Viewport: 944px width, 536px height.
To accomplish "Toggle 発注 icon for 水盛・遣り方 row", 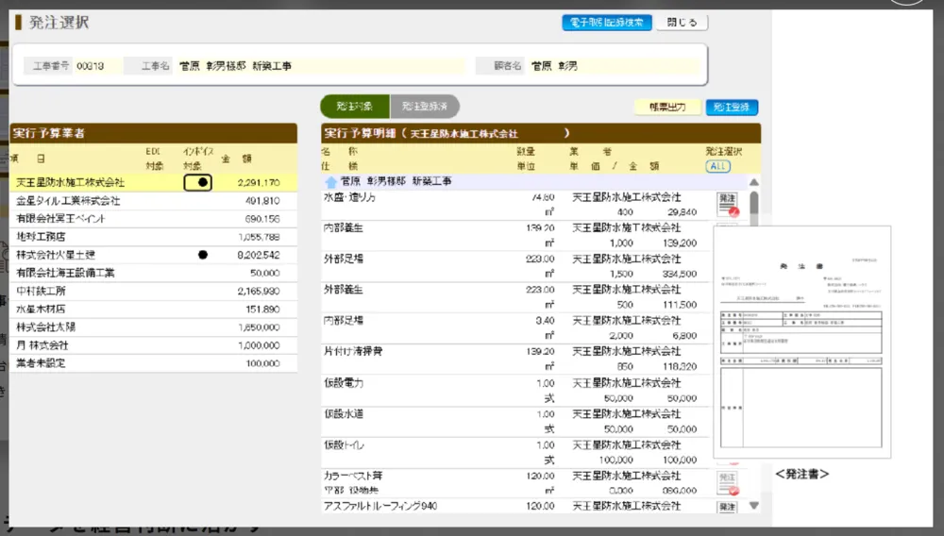I will point(727,205).
